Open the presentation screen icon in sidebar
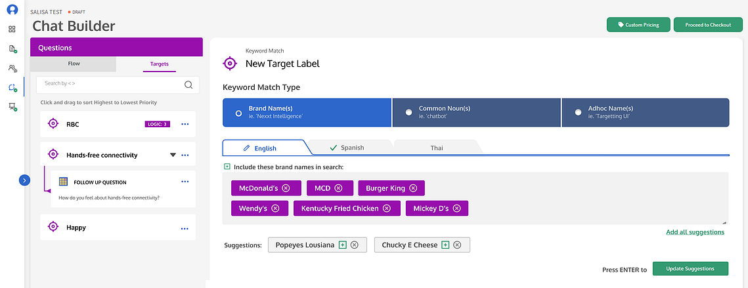Viewport: 748px width, 288px height. click(12, 108)
